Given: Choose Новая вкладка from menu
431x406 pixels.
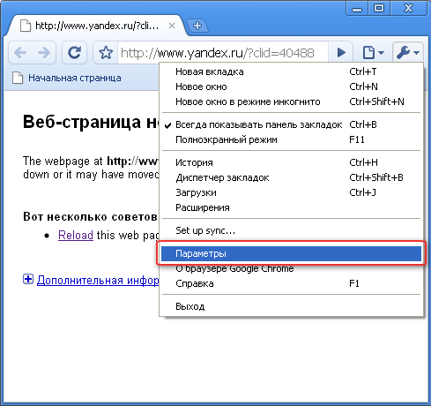Looking at the screenshot, I should (x=291, y=71).
